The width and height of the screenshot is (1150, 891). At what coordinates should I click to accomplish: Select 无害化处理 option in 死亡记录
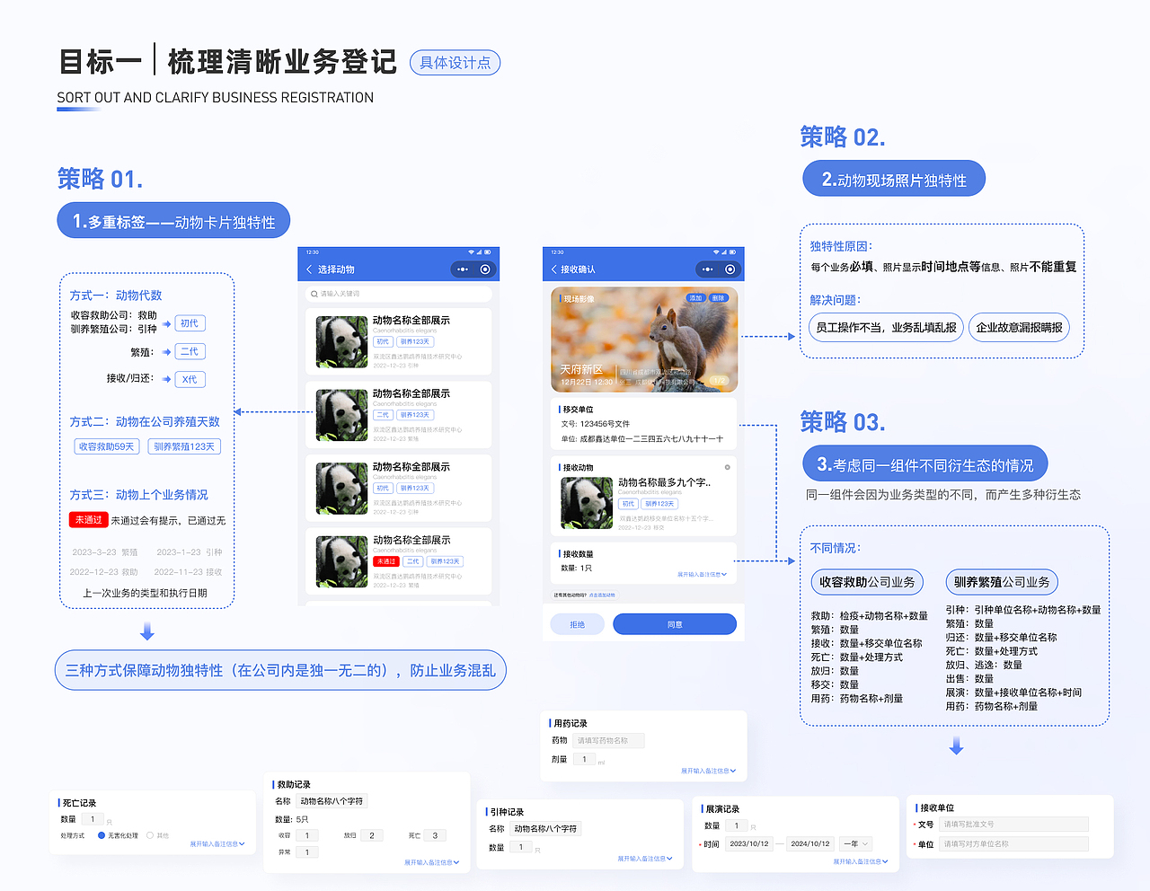tap(102, 835)
